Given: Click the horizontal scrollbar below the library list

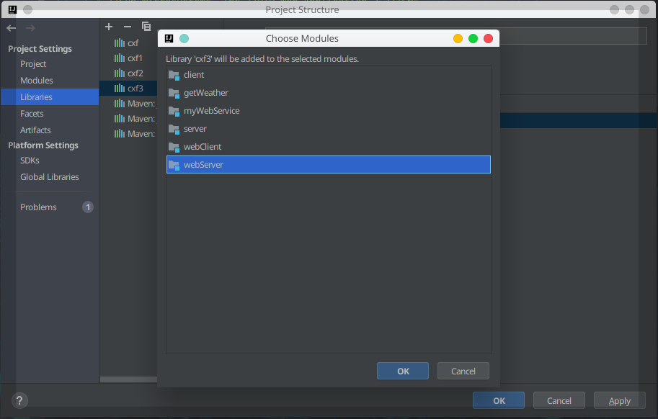Looking at the screenshot, I should [x=128, y=379].
